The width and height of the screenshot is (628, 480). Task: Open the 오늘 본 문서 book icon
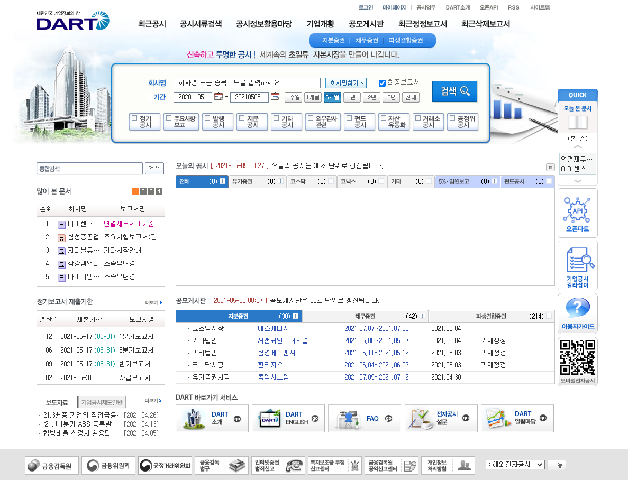[x=577, y=123]
